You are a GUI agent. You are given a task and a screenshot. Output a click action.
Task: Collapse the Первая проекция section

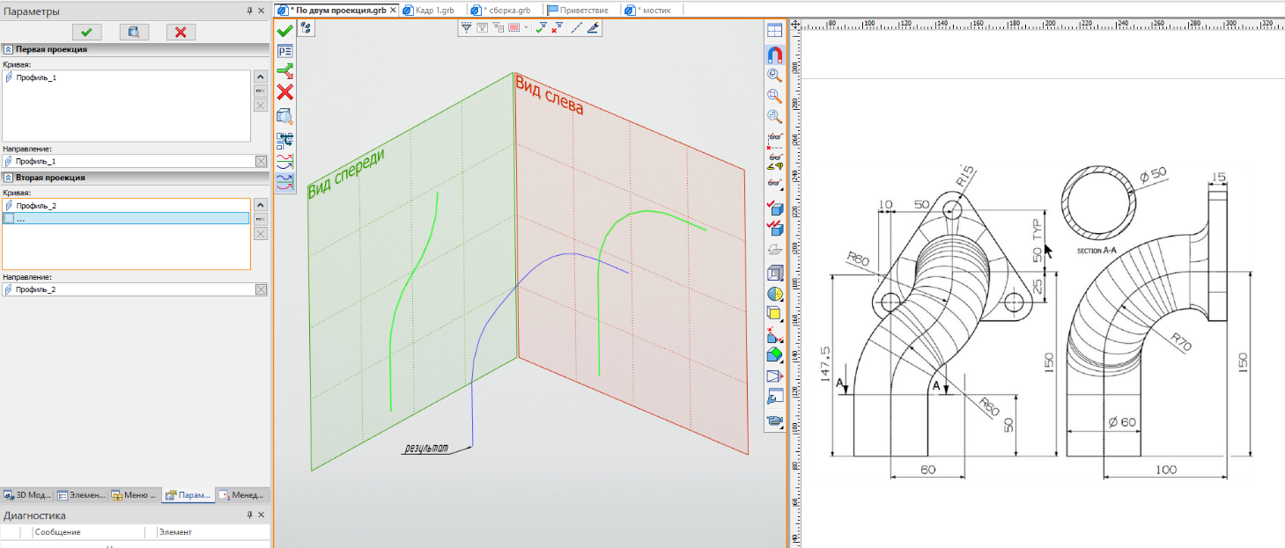8,49
